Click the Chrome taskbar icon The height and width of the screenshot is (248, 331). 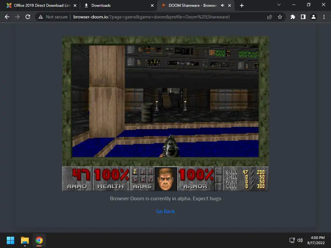[x=39, y=240]
